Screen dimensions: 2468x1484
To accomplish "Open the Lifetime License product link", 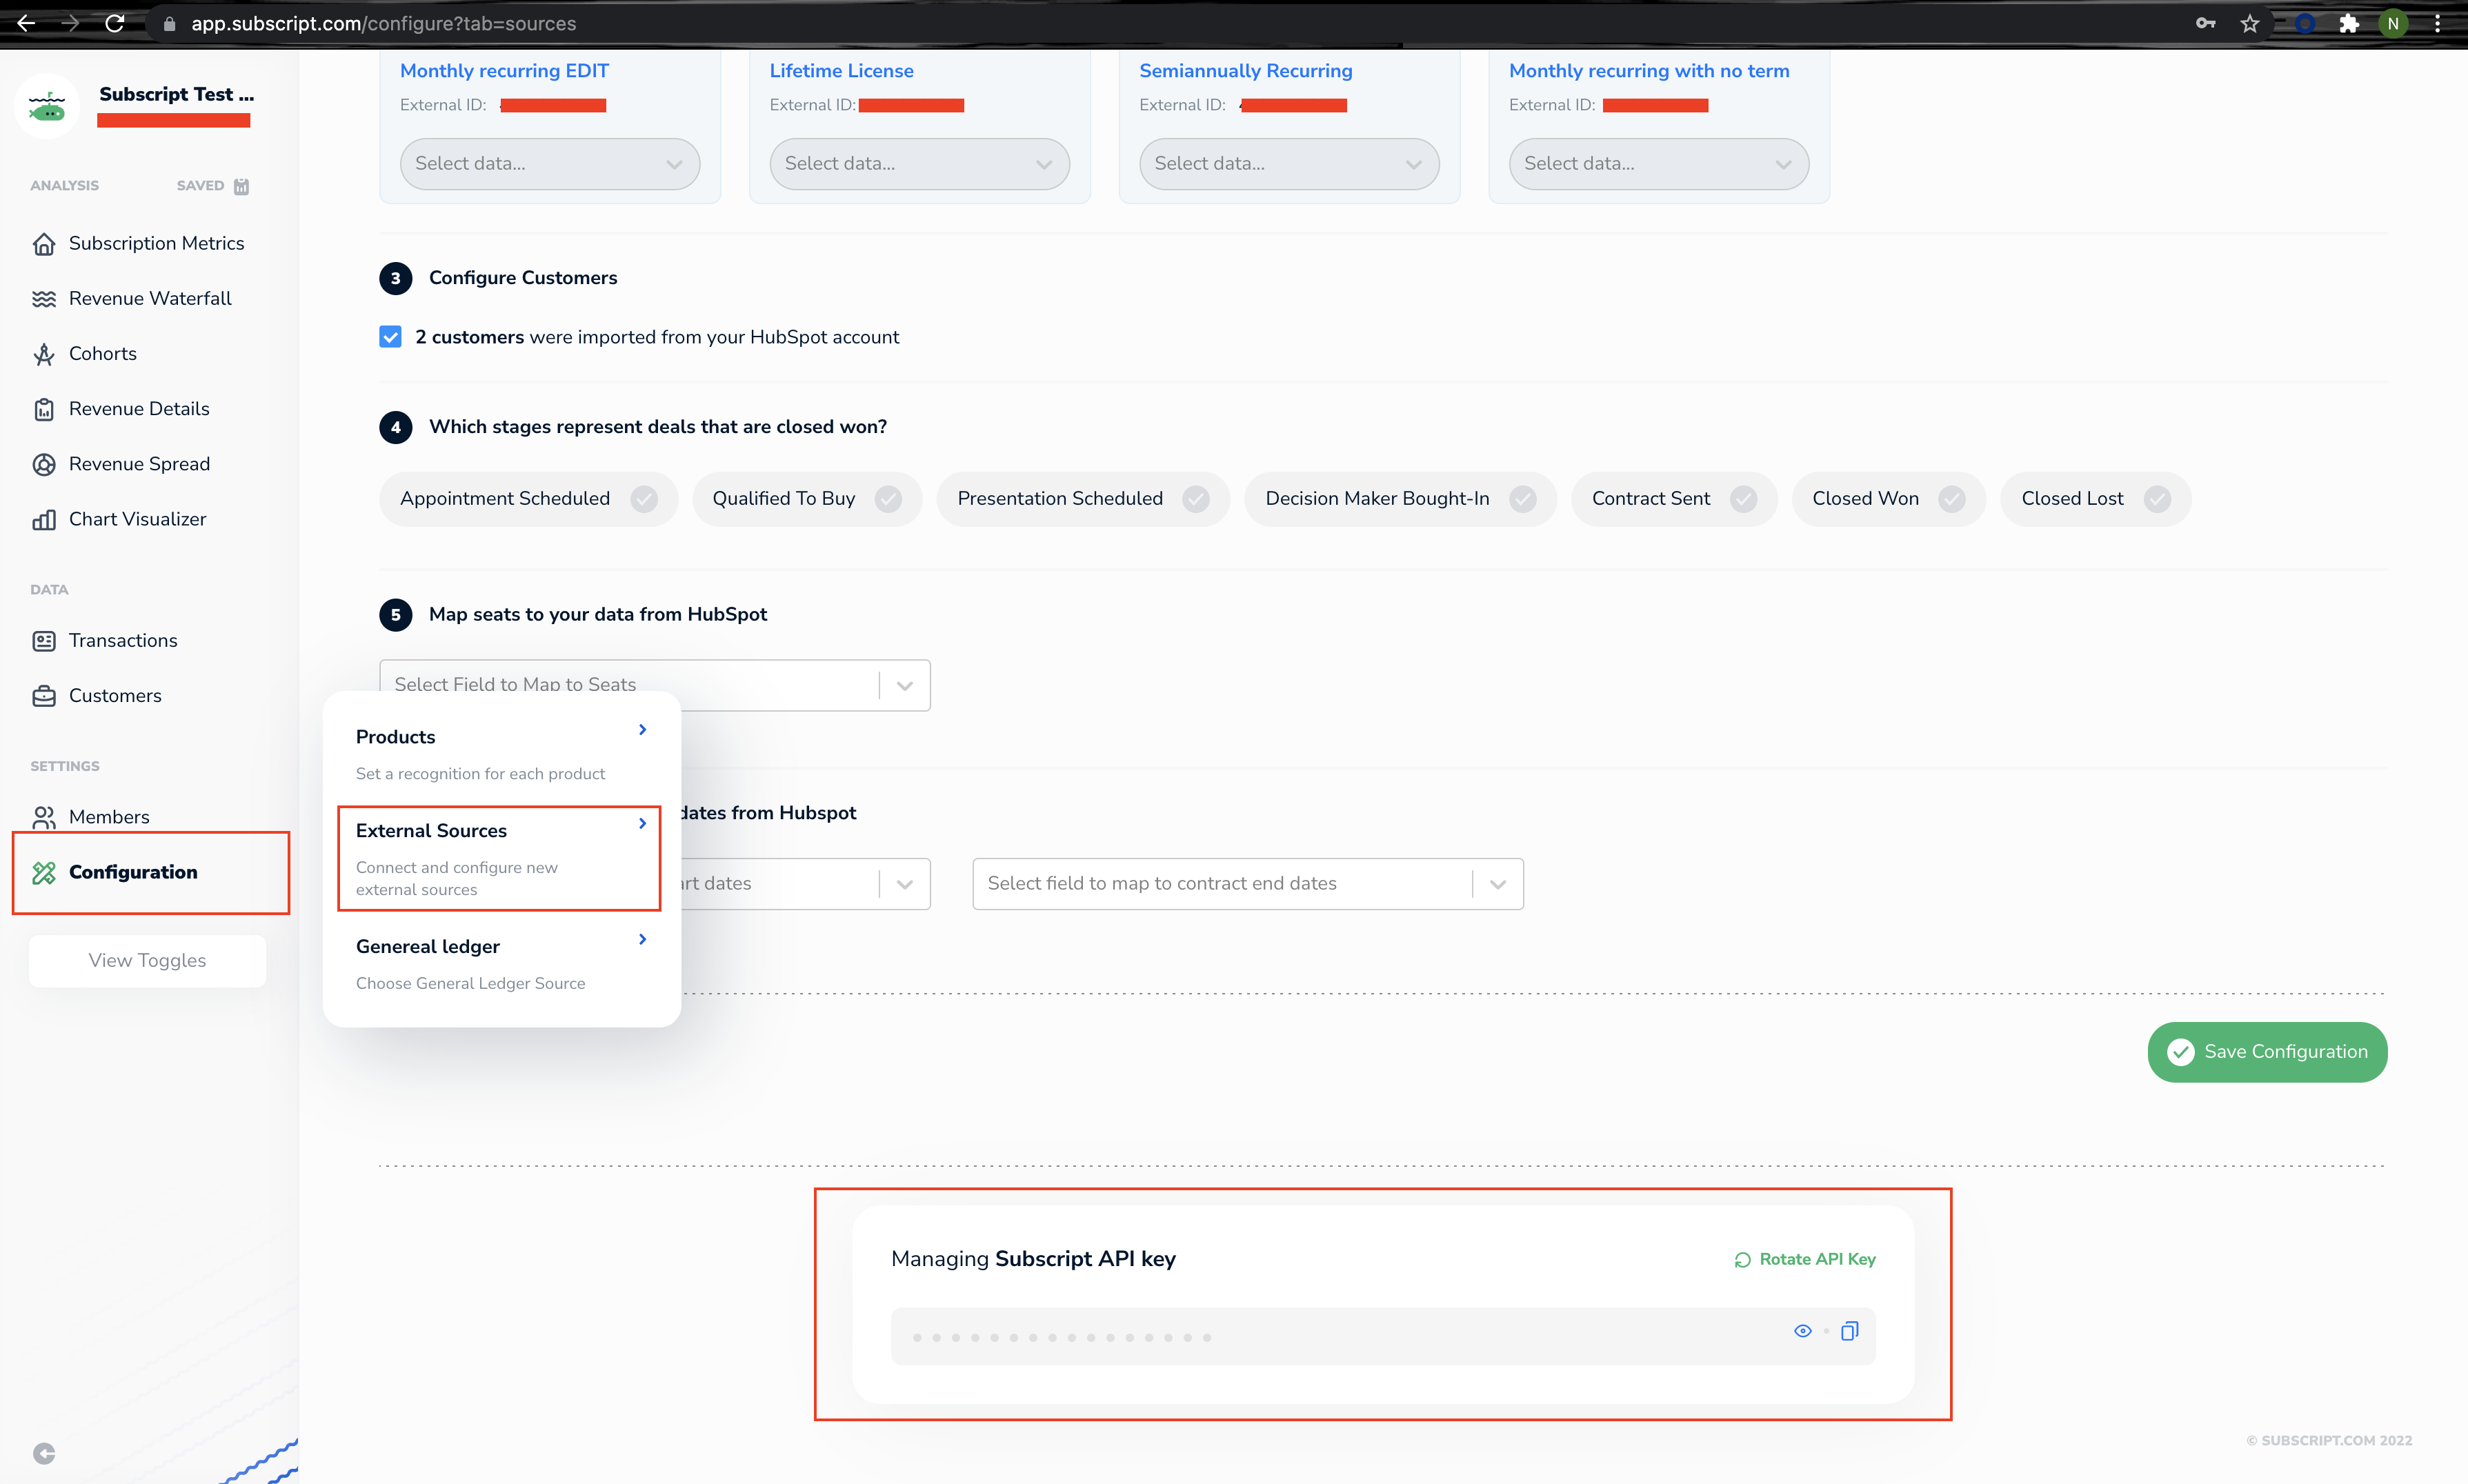I will [x=841, y=71].
